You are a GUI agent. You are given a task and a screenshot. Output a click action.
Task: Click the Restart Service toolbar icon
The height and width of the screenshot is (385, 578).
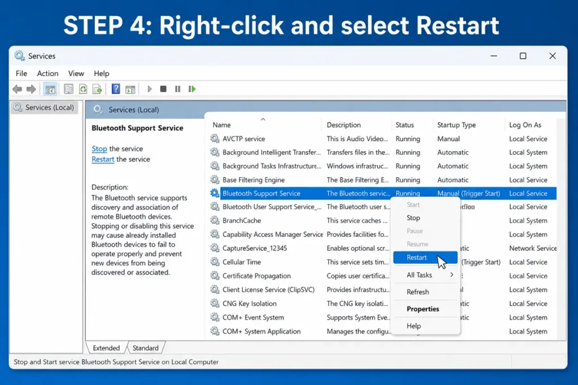(x=192, y=88)
